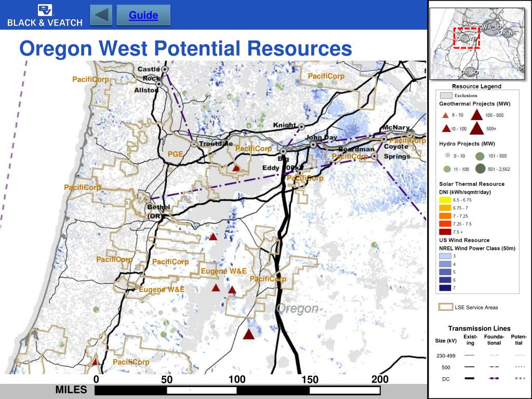Click the Allston substation node

159,84
